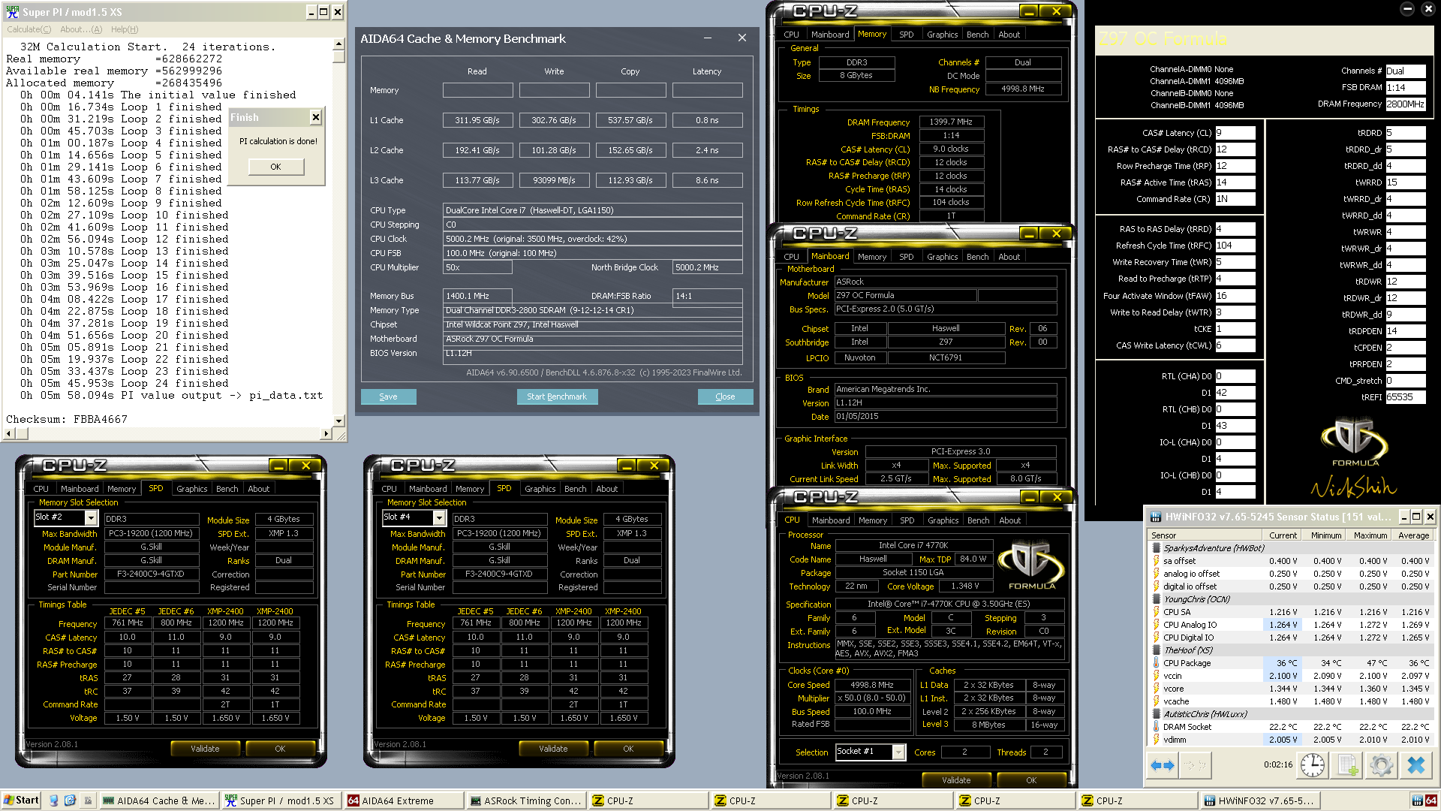Open HWiNFO settings gear
The image size is (1441, 811).
(x=1381, y=765)
